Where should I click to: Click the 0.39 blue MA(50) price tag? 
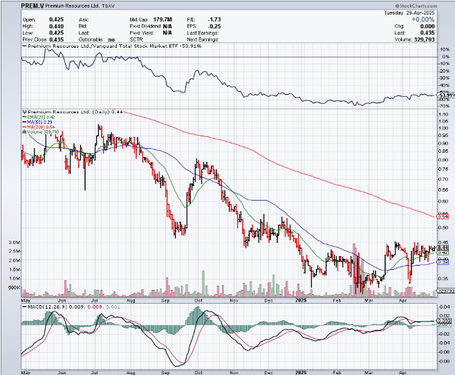pyautogui.click(x=443, y=262)
